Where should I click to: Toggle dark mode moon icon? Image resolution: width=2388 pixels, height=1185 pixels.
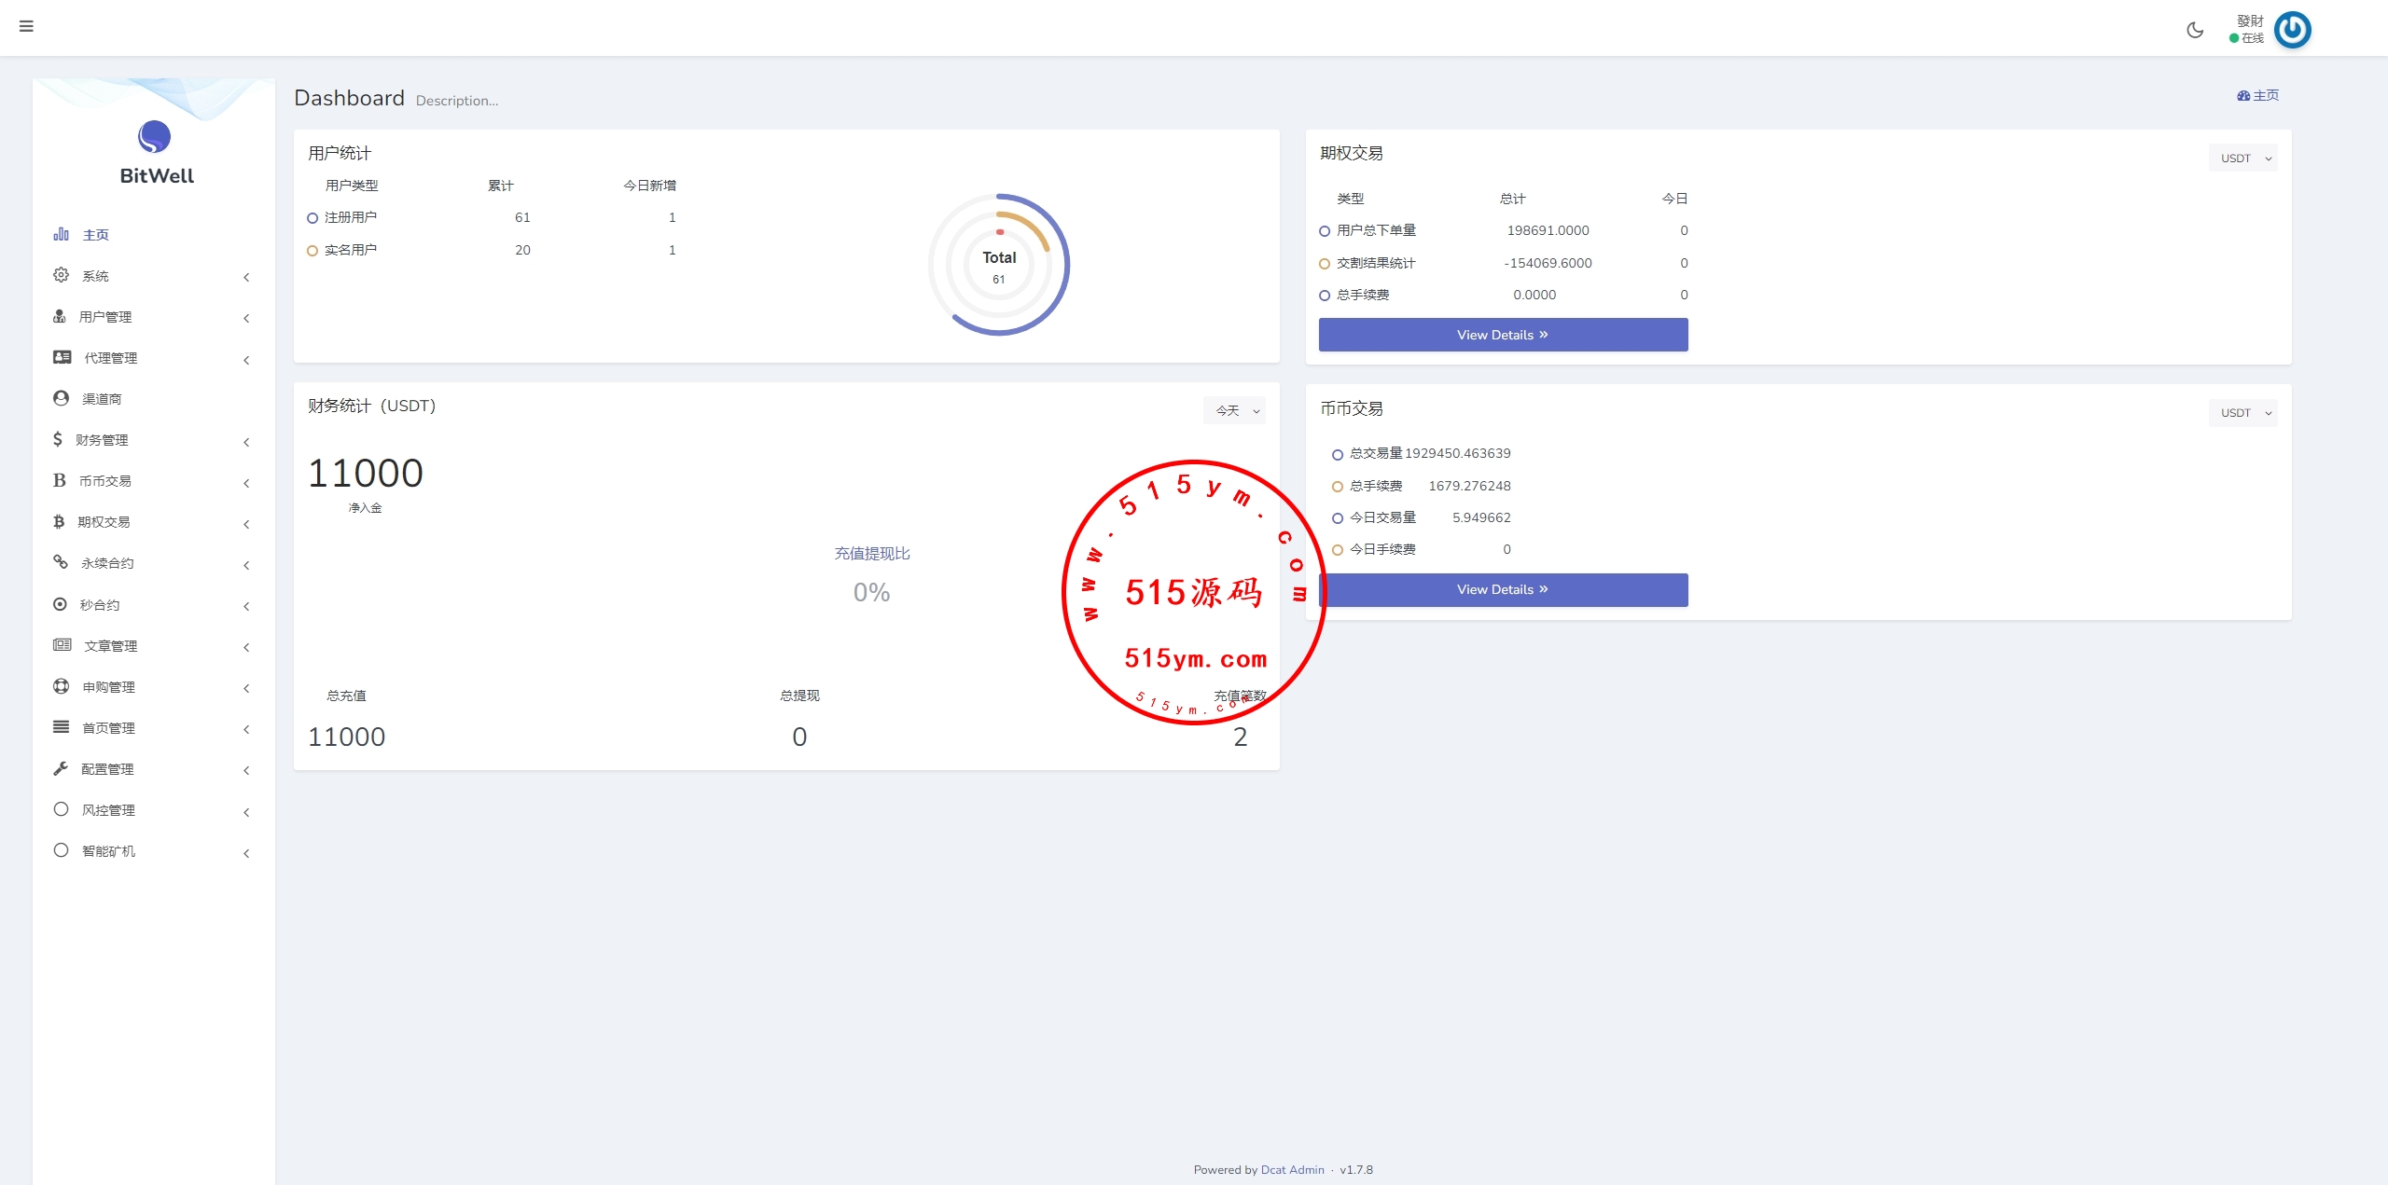click(x=2195, y=30)
